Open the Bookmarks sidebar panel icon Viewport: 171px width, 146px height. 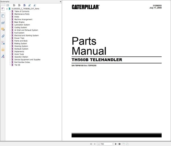(3, 9)
